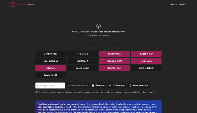This screenshot has height=113, width=197.
Task: Deselect player Rajtšlégr Petr
Action: 114,68
